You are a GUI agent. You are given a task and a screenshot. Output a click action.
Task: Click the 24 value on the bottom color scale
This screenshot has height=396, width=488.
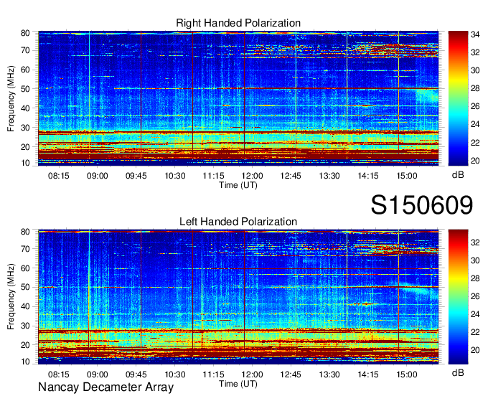tap(475, 314)
